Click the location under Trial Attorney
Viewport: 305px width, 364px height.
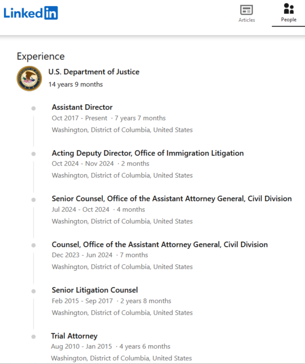(121, 358)
